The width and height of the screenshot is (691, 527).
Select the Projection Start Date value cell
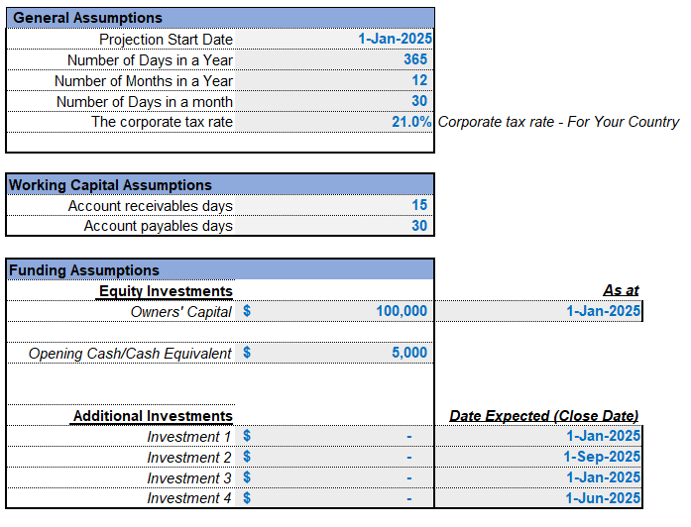(x=334, y=39)
